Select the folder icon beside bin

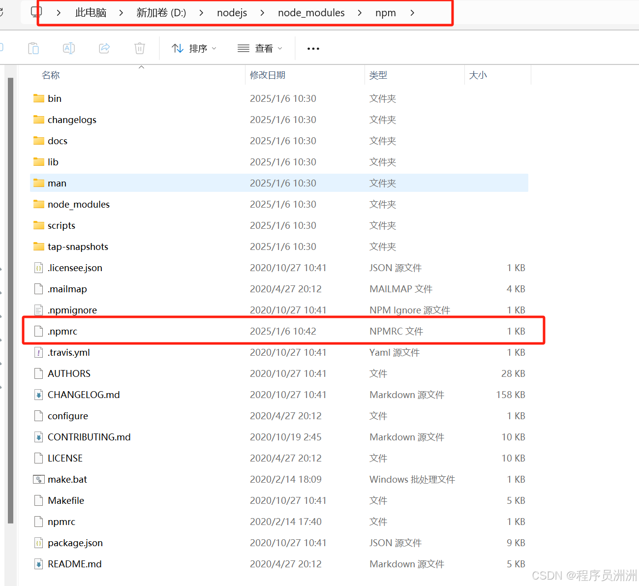pos(39,98)
